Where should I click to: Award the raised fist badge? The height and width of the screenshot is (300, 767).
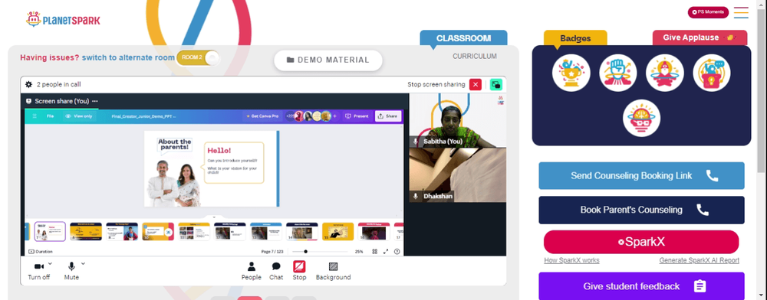point(617,73)
